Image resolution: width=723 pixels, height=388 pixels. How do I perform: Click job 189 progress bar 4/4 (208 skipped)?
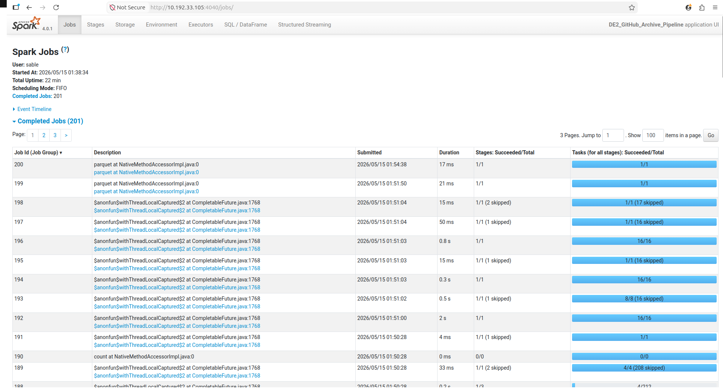click(x=644, y=368)
